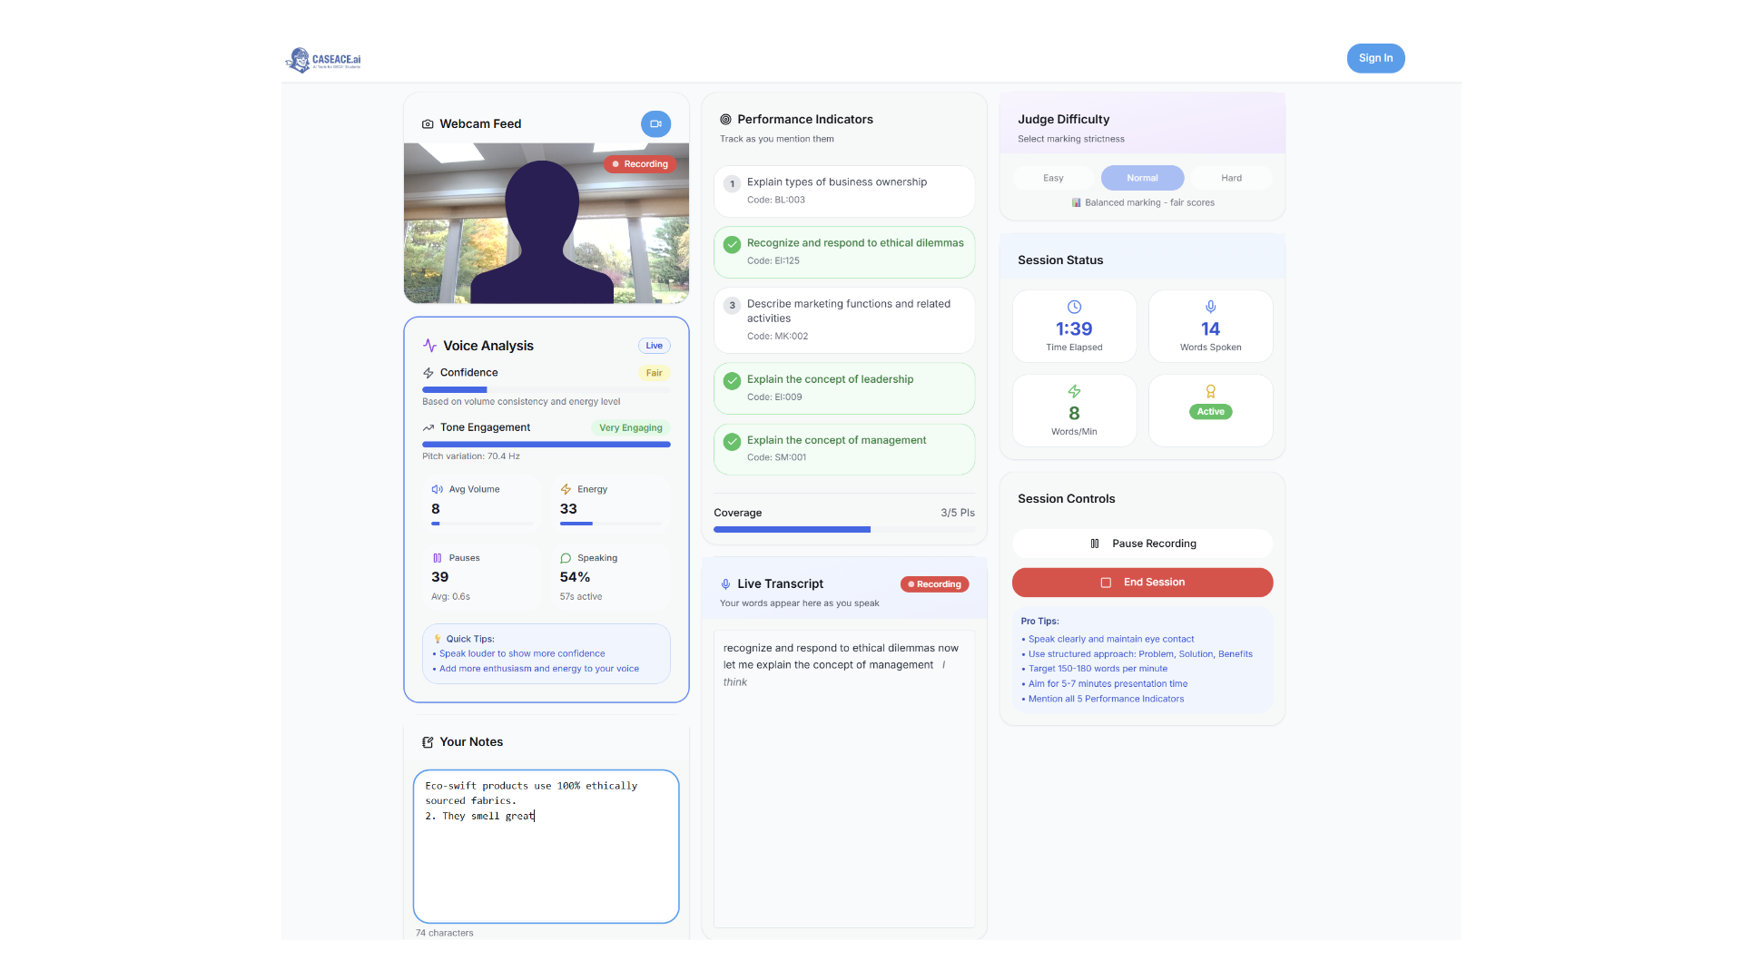Toggle the webcam video camera button
The height and width of the screenshot is (980, 1743).
[x=655, y=123]
